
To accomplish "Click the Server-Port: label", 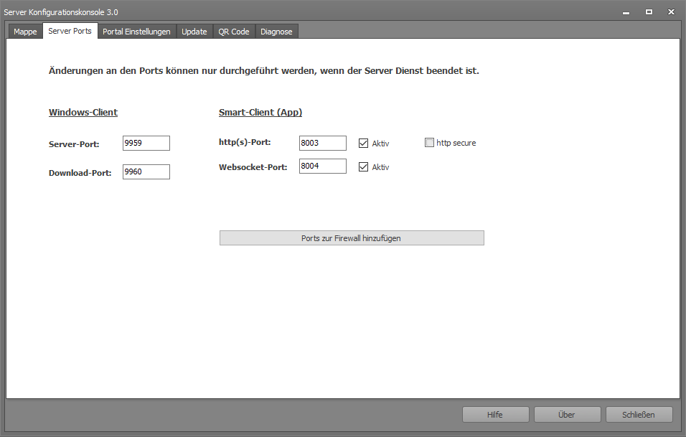I will tap(74, 144).
